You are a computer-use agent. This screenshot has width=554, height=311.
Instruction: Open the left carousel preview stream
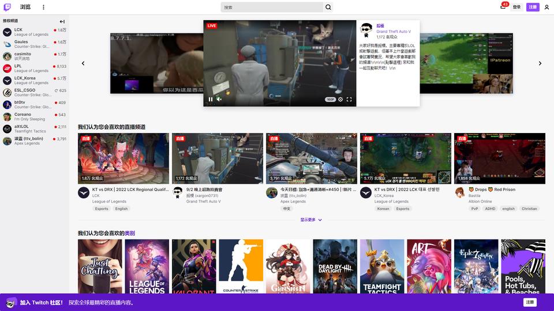[x=156, y=63]
